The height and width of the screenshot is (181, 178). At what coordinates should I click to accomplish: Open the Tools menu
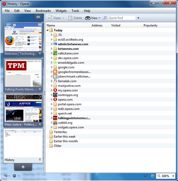pos(75,11)
